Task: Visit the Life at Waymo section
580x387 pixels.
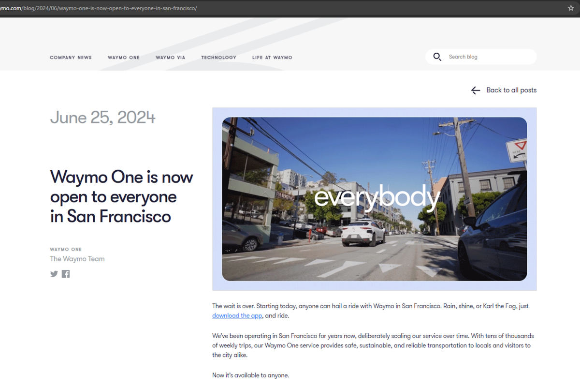Action: pos(272,57)
